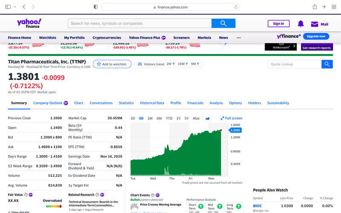Viewport: 341px width, 213px height.
Task: Click the Yahoo Finance logo
Action: (x=29, y=23)
